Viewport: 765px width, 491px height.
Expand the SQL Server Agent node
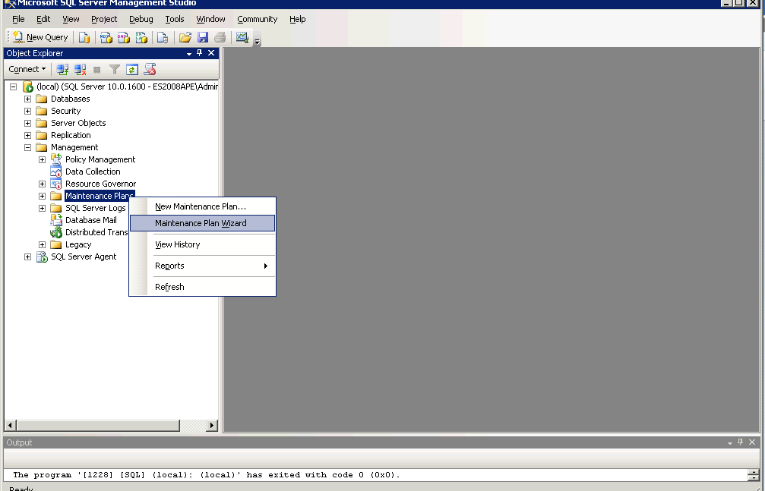(28, 257)
